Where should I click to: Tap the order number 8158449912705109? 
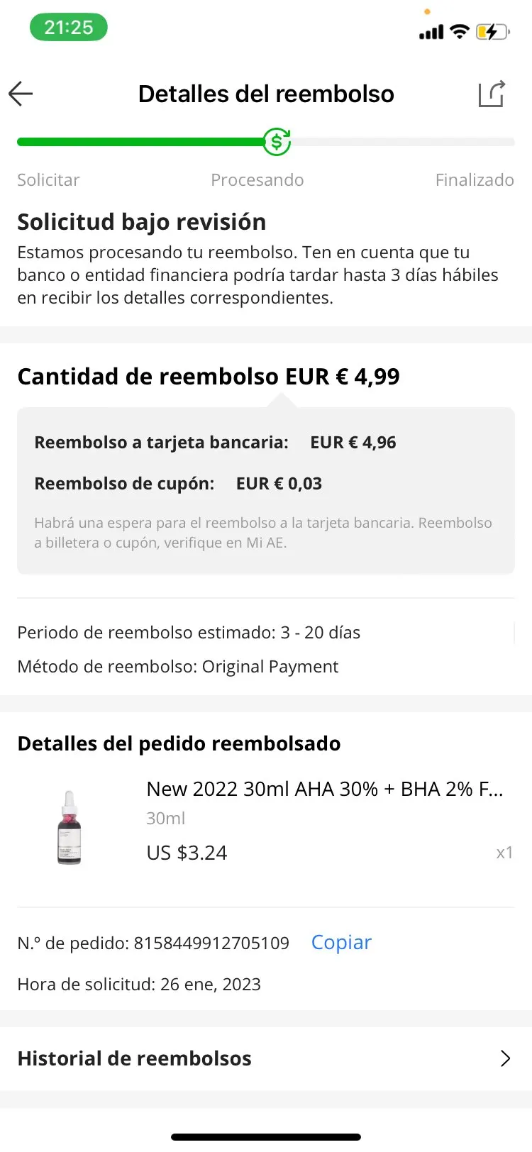211,943
